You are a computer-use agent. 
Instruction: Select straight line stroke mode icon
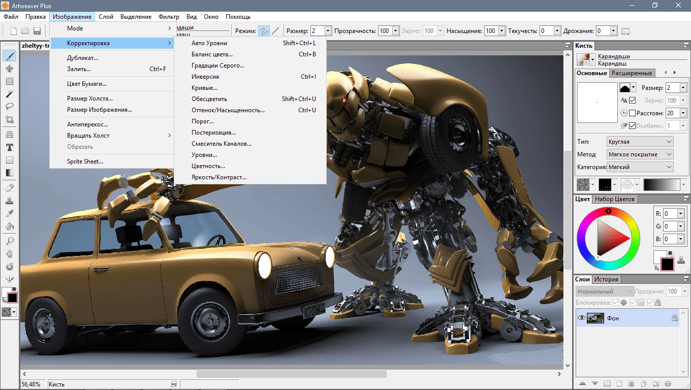(275, 31)
